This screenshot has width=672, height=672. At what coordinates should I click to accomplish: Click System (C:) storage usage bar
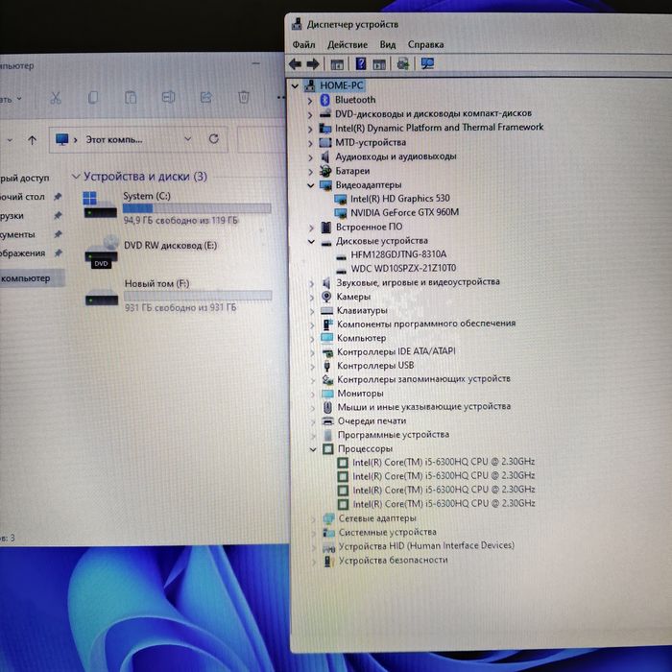197,208
